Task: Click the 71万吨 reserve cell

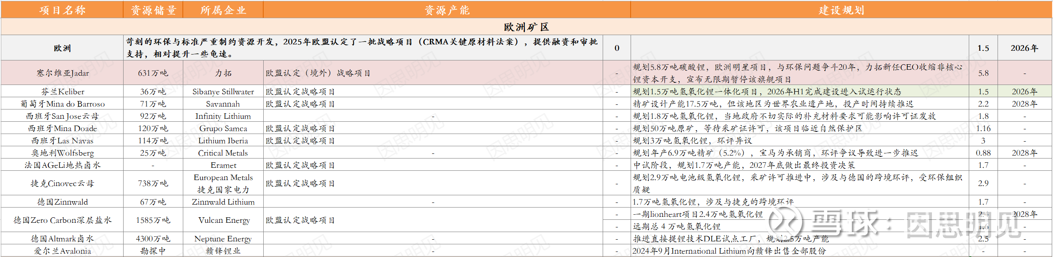Action: 153,104
